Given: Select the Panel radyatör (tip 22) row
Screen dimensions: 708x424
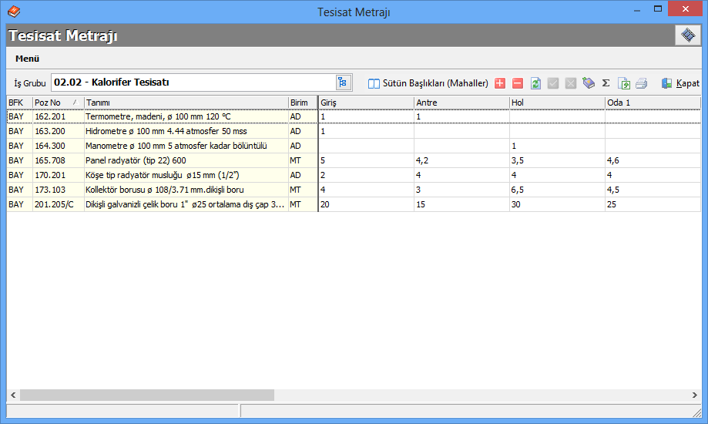Looking at the screenshot, I should pos(185,160).
